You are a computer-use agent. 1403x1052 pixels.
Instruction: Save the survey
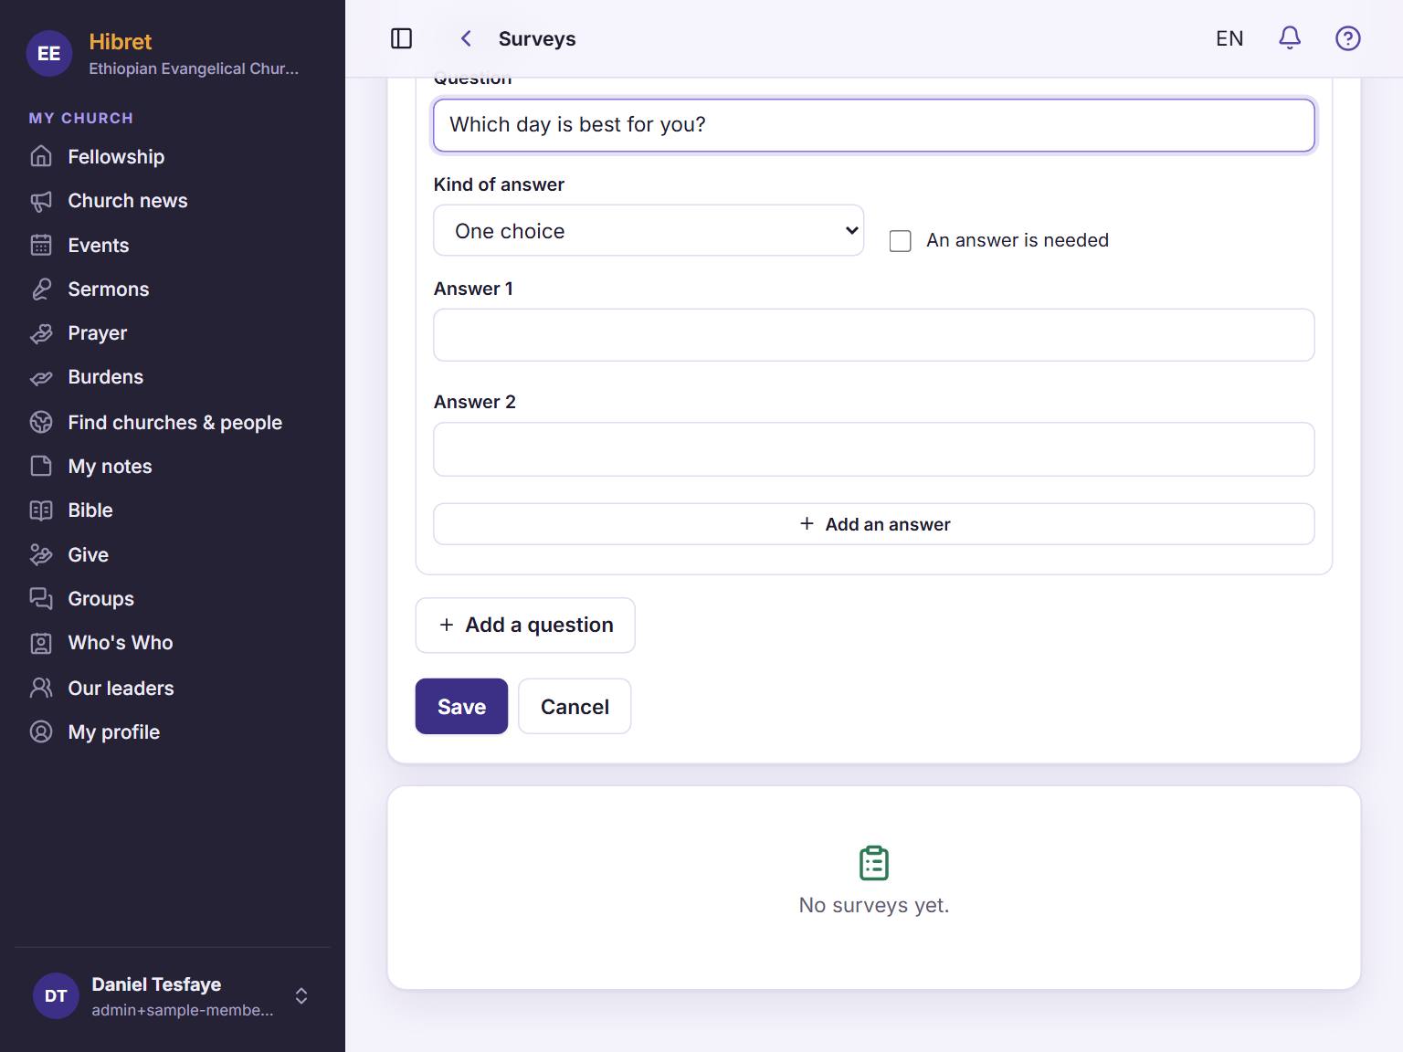461,706
